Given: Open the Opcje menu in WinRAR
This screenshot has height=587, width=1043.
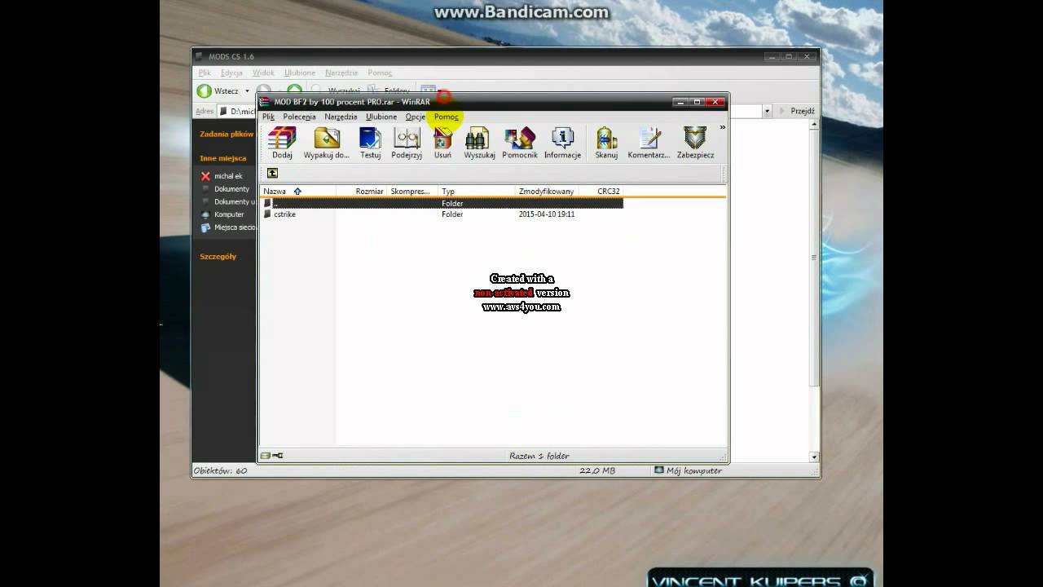Looking at the screenshot, I should point(416,117).
